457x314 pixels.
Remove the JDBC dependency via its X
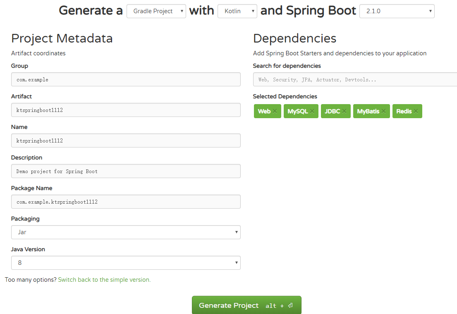click(344, 111)
